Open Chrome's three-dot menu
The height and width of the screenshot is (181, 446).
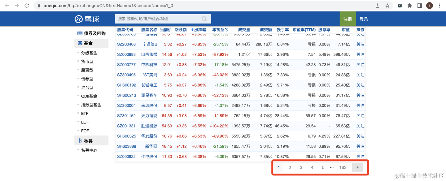439,6
